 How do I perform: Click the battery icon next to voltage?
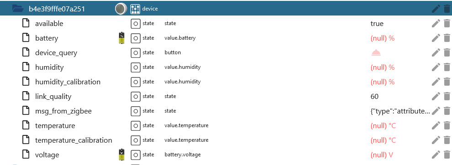(x=122, y=155)
